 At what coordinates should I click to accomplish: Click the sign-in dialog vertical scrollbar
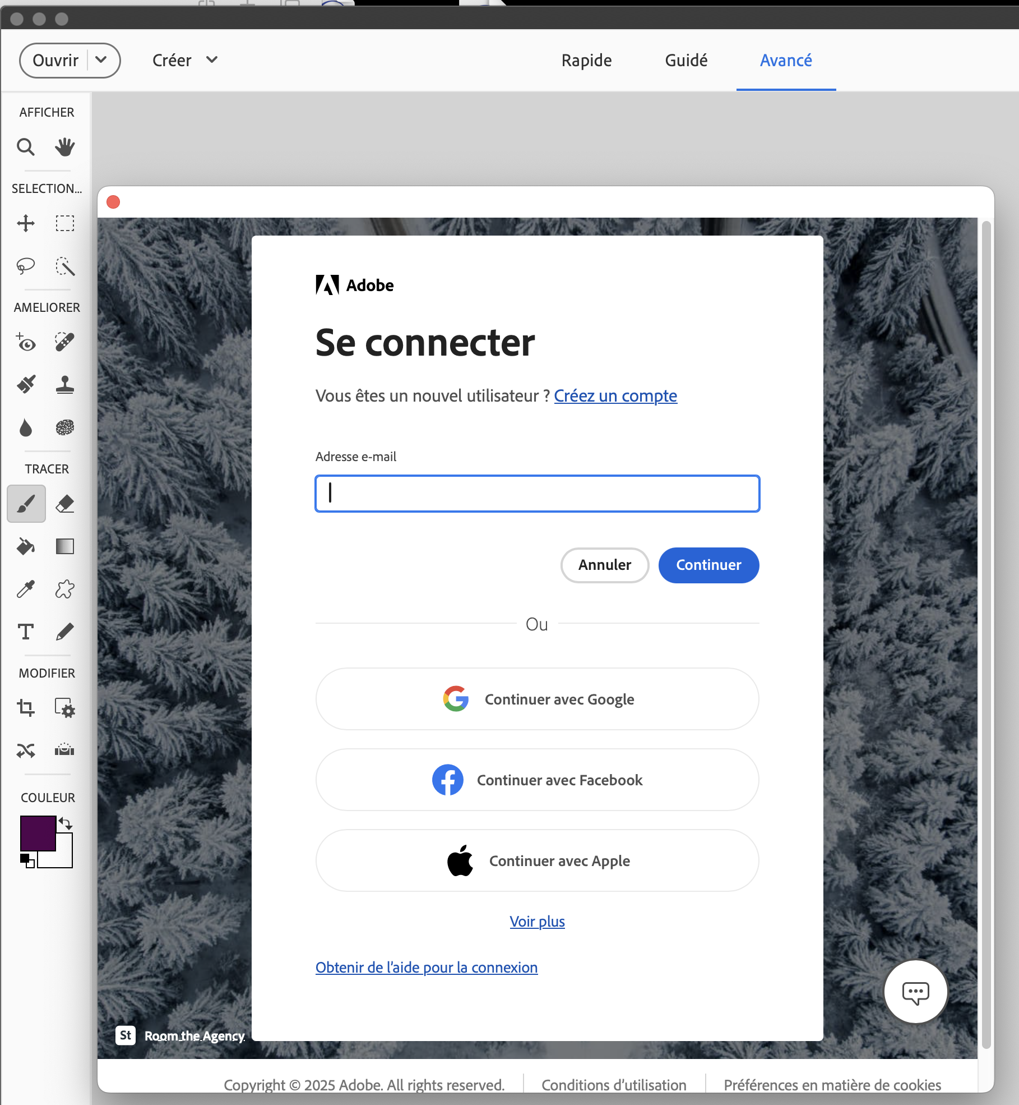pos(986,634)
